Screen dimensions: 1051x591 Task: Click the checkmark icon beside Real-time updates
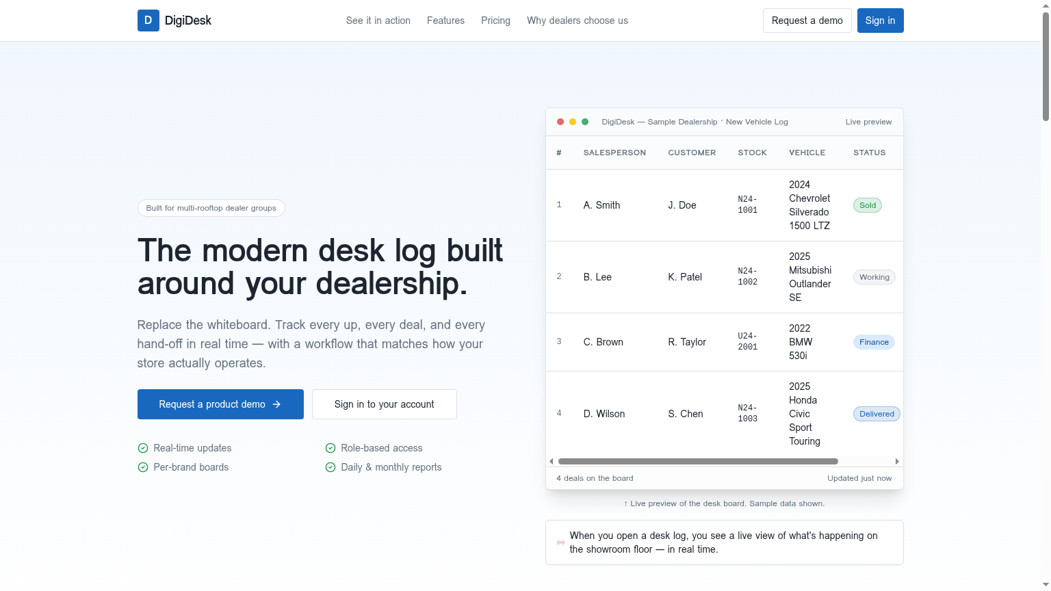point(143,448)
